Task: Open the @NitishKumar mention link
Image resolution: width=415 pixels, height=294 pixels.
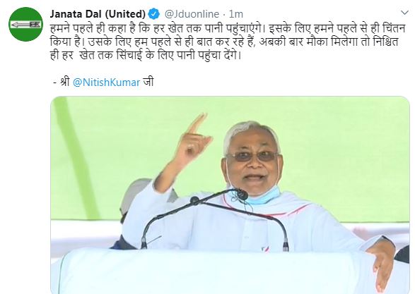Action: 106,82
